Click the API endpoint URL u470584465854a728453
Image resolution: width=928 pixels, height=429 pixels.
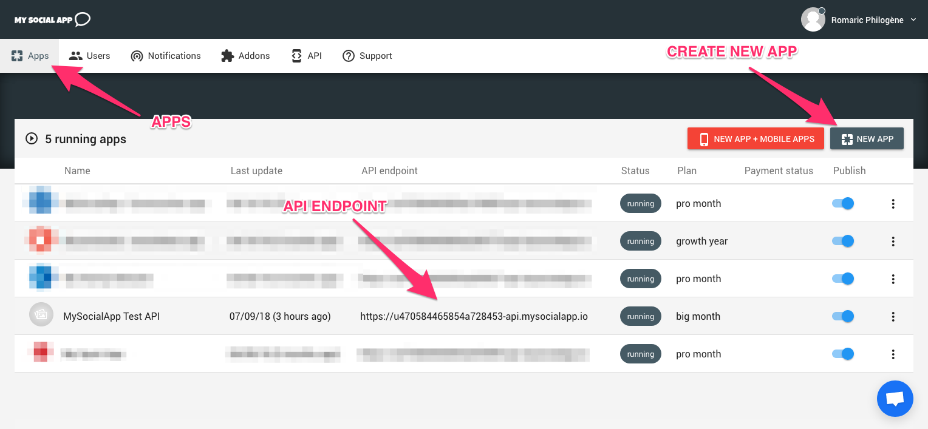(474, 316)
